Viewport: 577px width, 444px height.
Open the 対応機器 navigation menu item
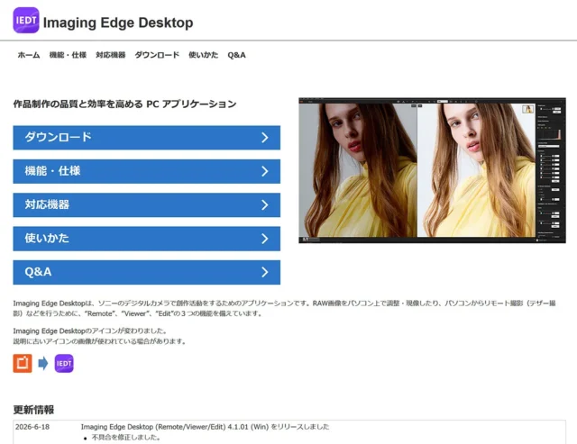(110, 55)
